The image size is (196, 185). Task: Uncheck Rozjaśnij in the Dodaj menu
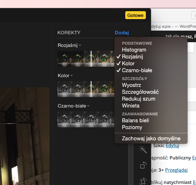click(x=151, y=57)
